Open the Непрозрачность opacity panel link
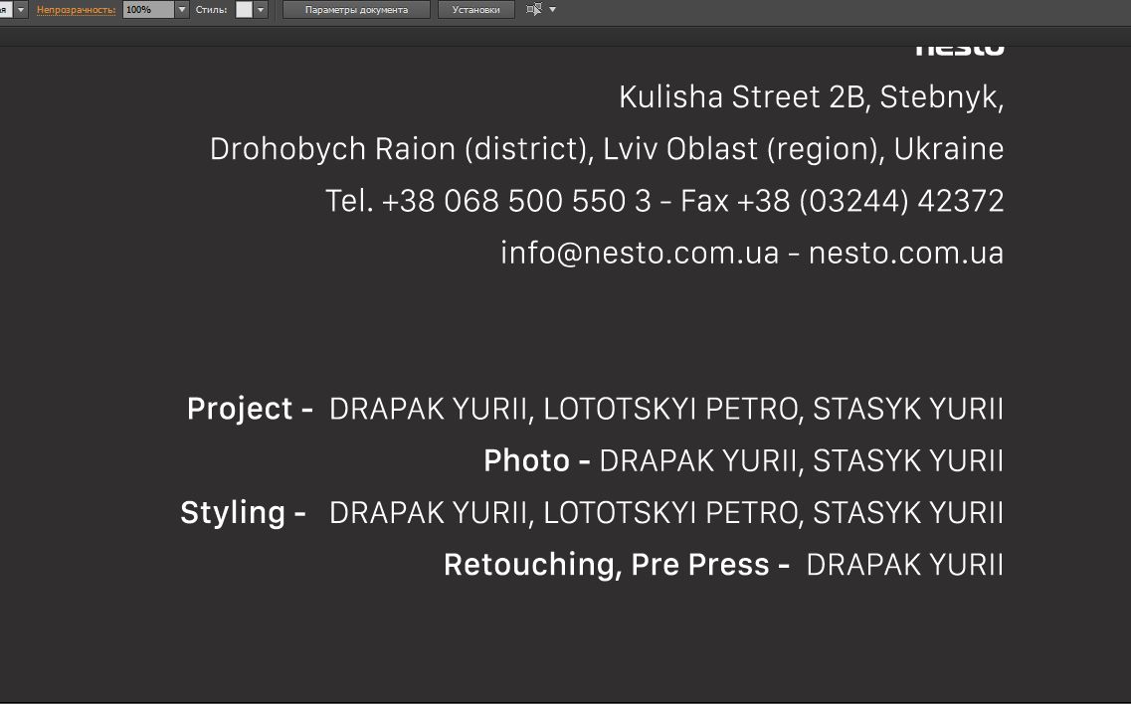 pyautogui.click(x=76, y=10)
